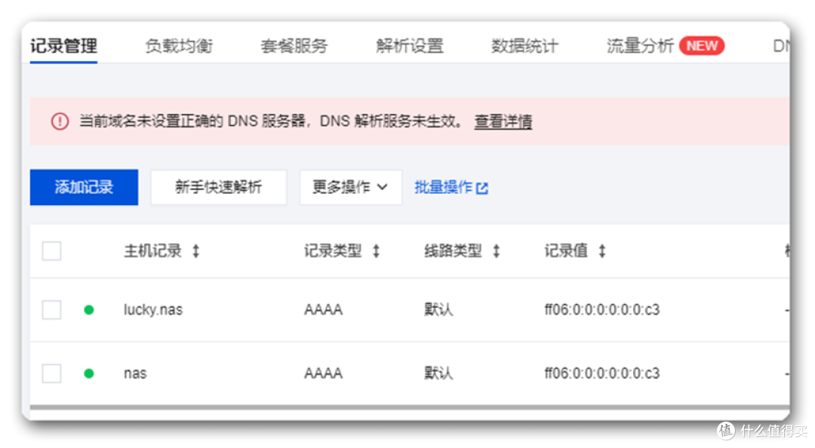Open the 数据统计 tab
Screen dimensions: 815x448
click(x=525, y=46)
